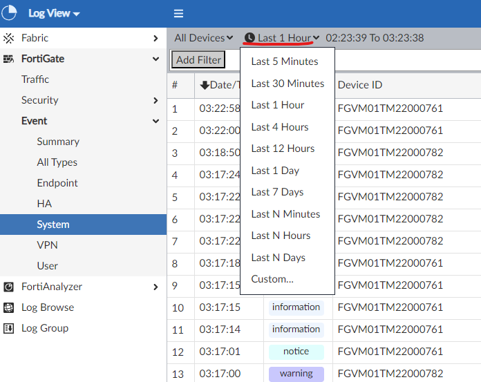Click the information badge in row 11
481x382 pixels.
[x=296, y=330]
